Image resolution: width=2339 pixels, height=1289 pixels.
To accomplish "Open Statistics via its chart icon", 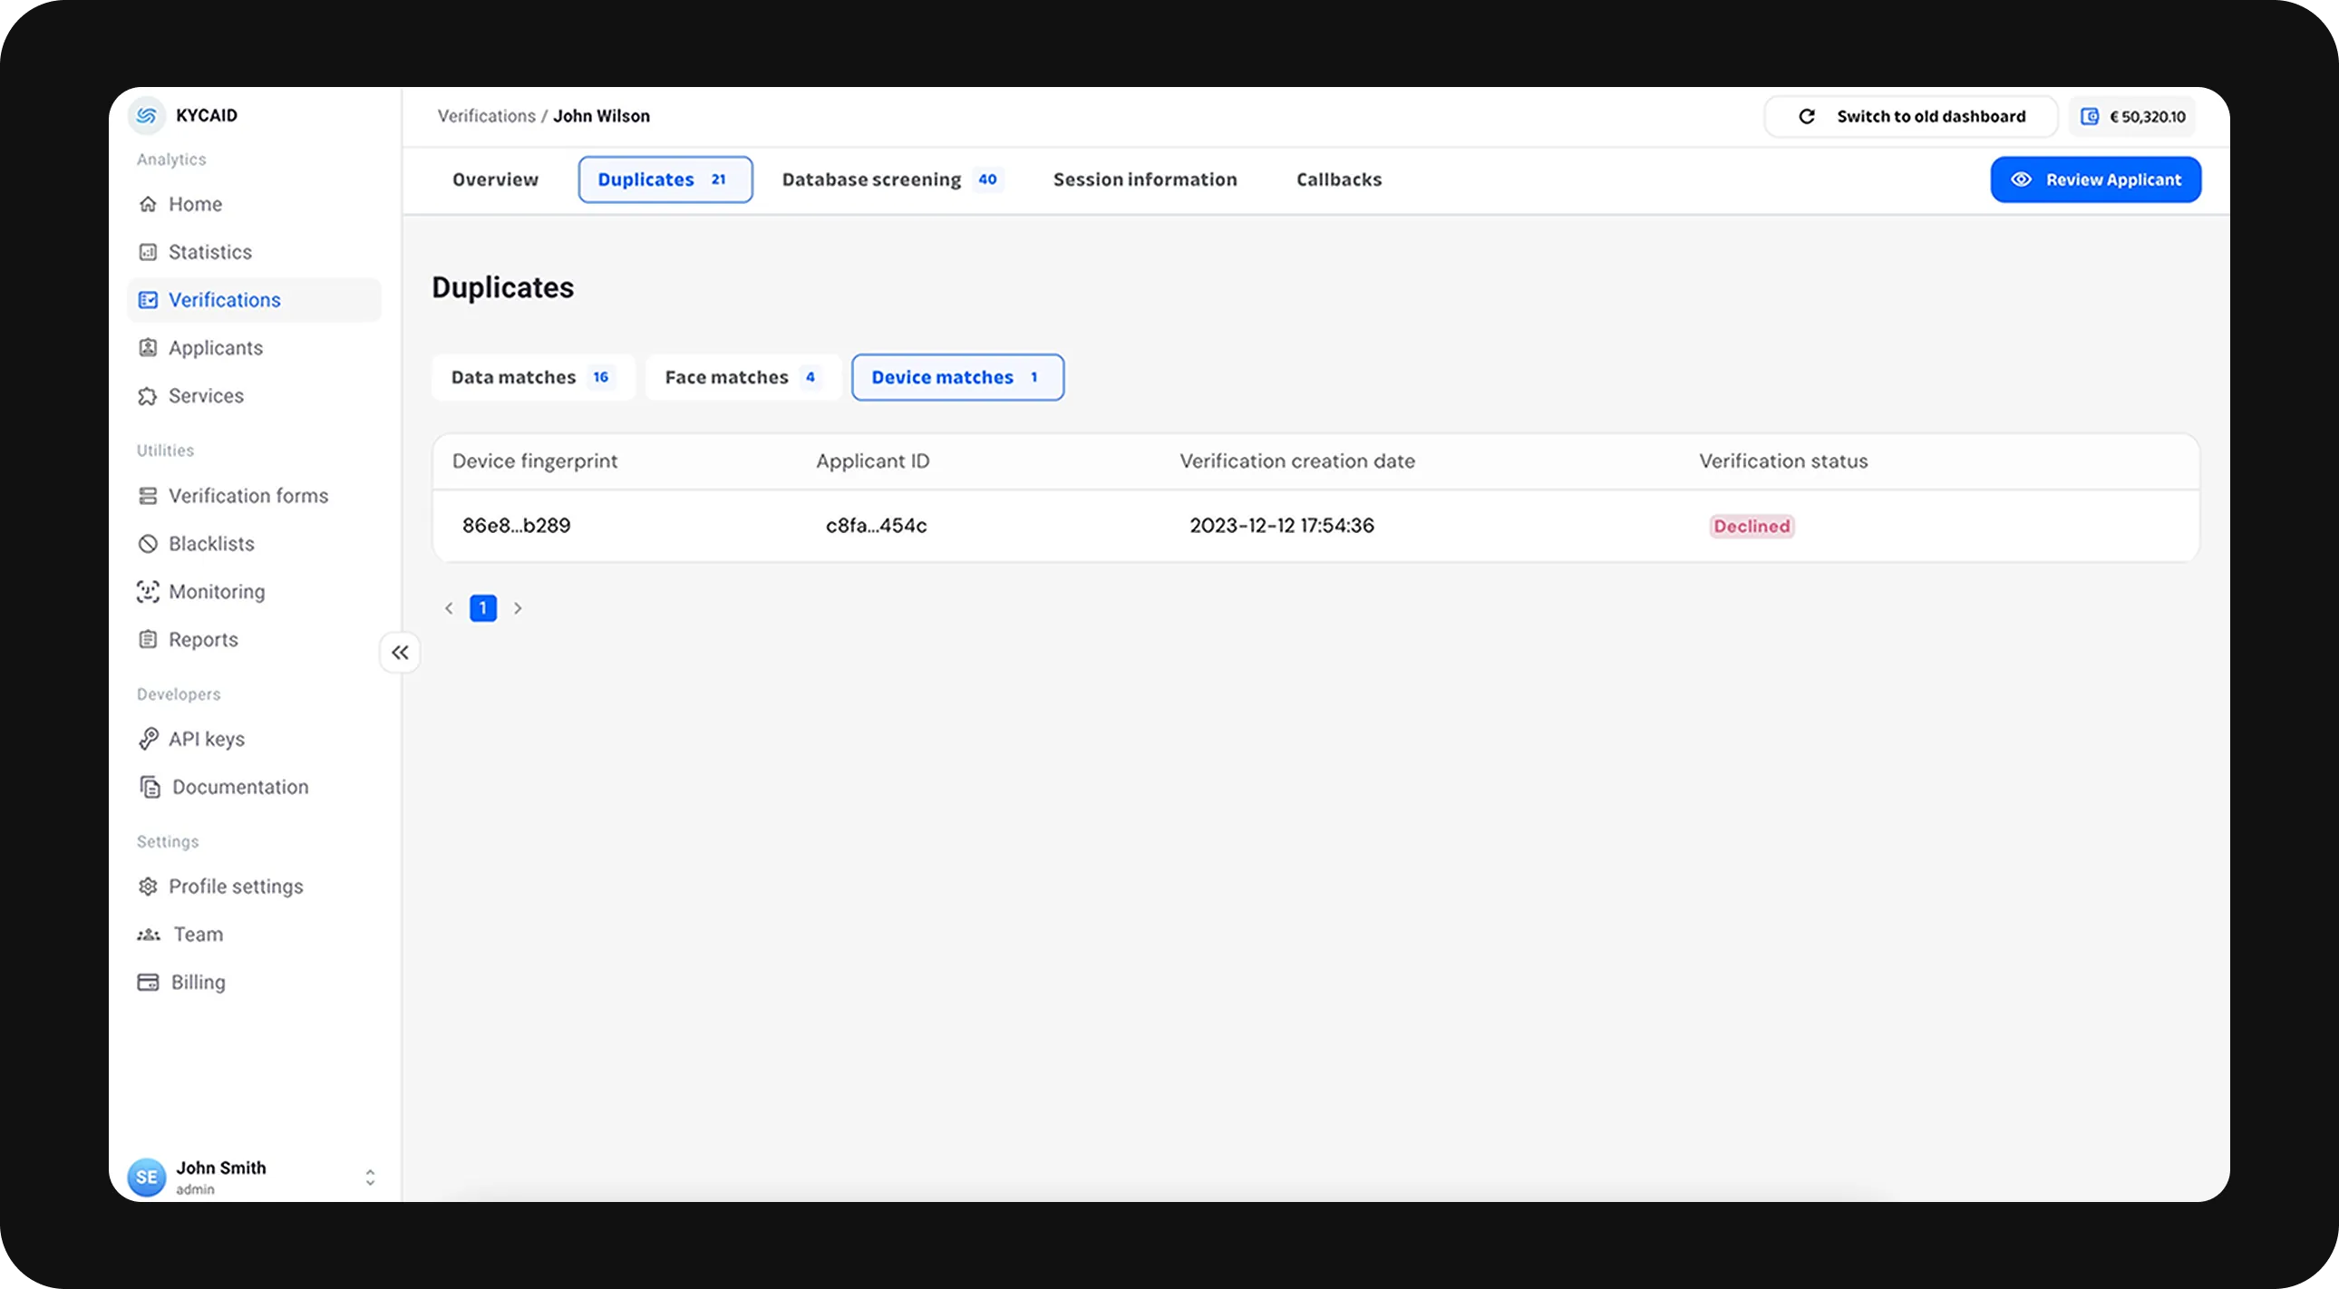I will pyautogui.click(x=148, y=252).
